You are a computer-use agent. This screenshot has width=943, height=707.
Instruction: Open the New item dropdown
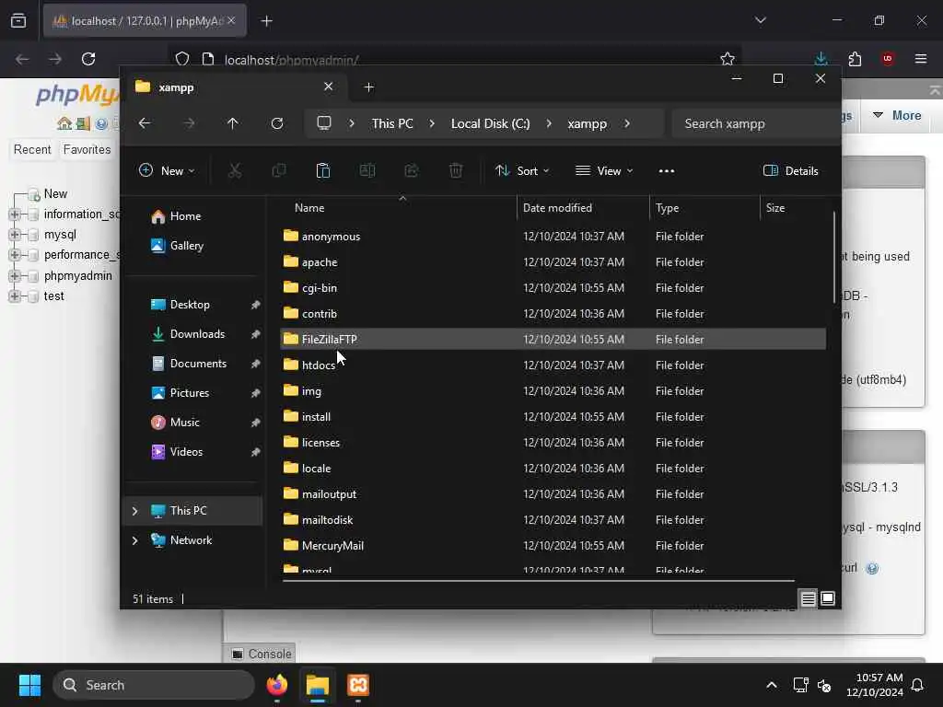coord(167,170)
